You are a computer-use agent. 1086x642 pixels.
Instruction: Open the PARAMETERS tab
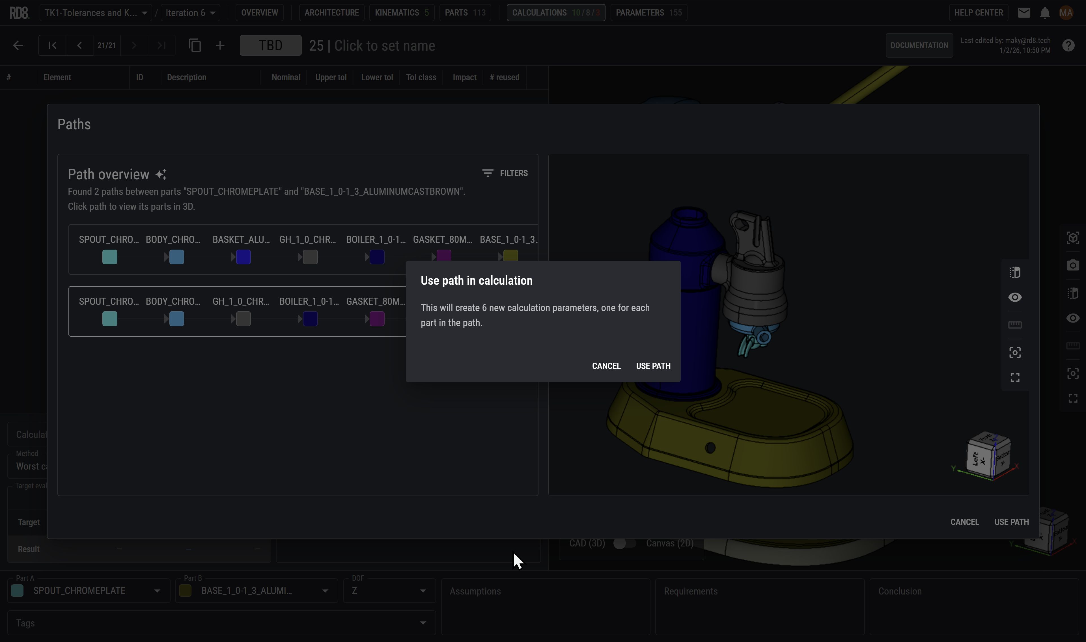tap(648, 12)
